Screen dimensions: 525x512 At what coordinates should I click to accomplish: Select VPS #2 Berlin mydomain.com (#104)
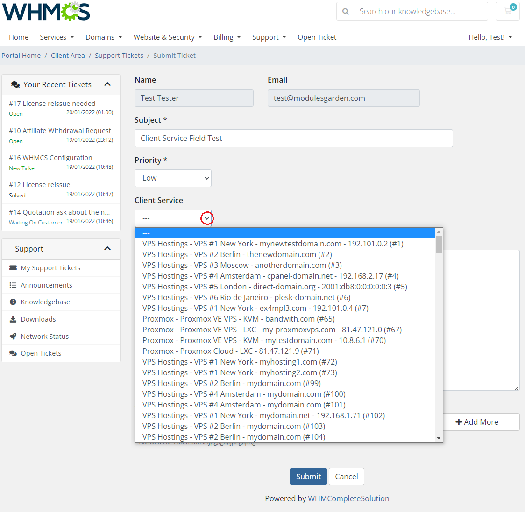click(284, 437)
